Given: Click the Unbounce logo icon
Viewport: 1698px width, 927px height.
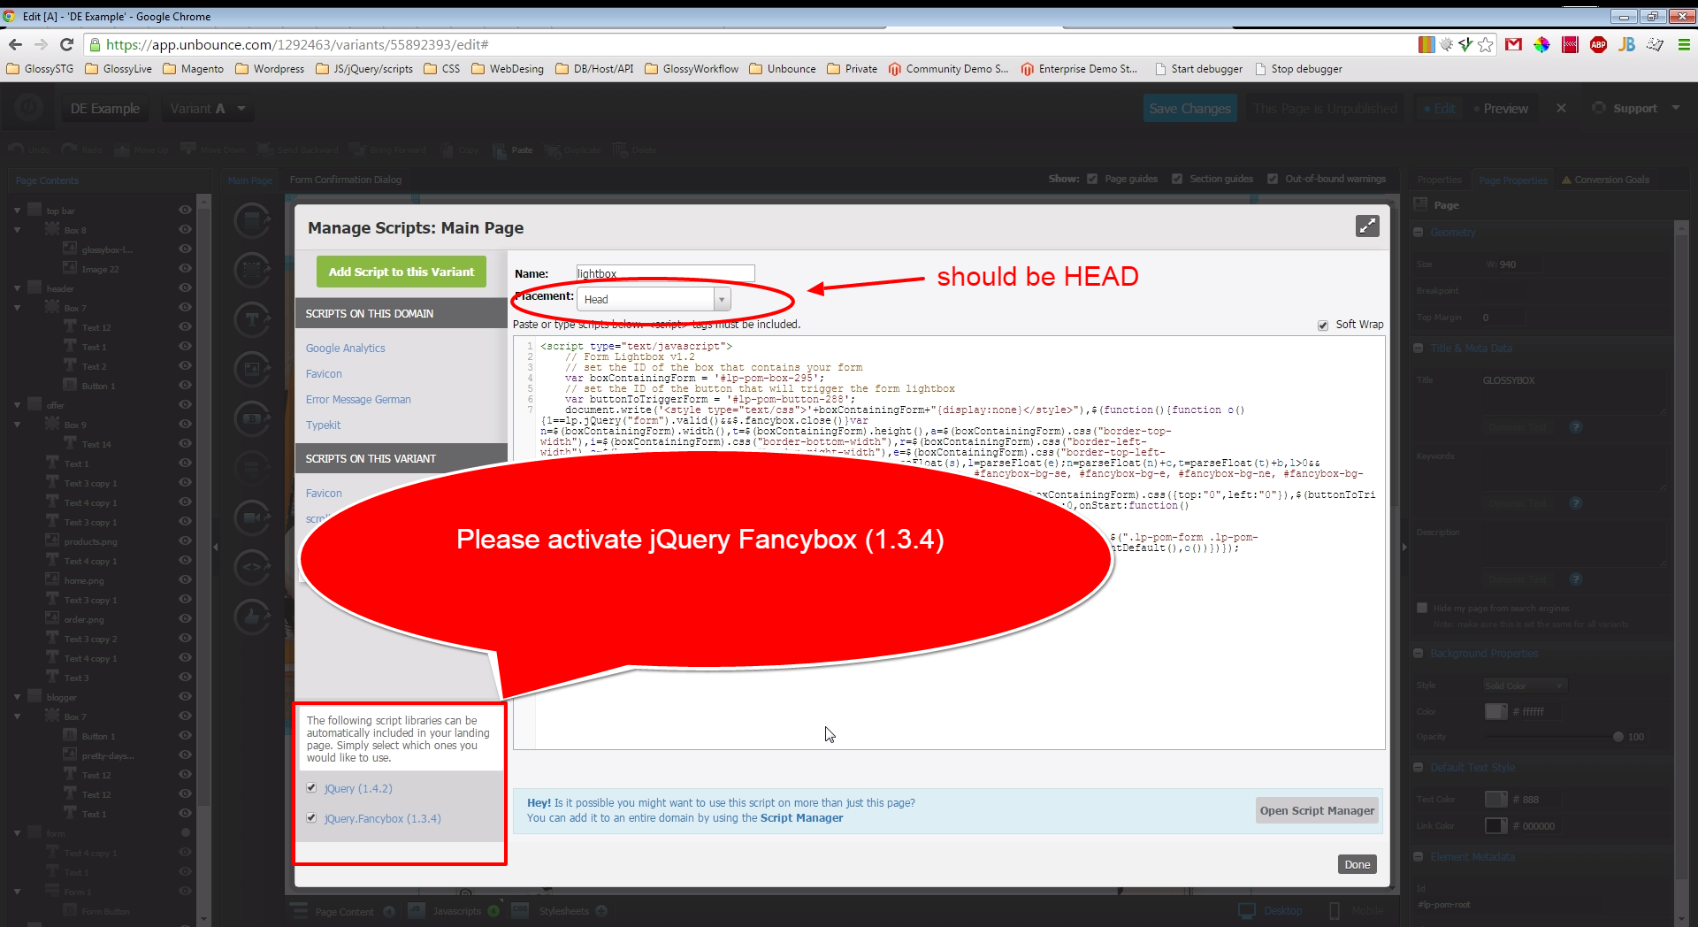Looking at the screenshot, I should [28, 108].
